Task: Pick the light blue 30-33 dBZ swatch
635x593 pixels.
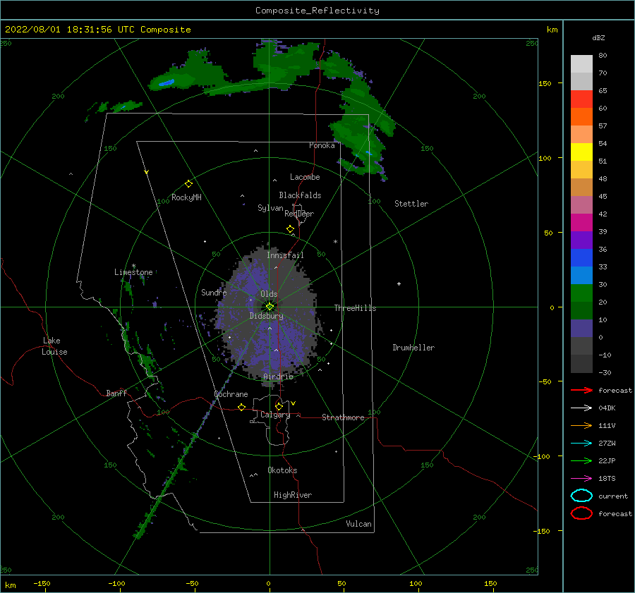Action: click(581, 276)
